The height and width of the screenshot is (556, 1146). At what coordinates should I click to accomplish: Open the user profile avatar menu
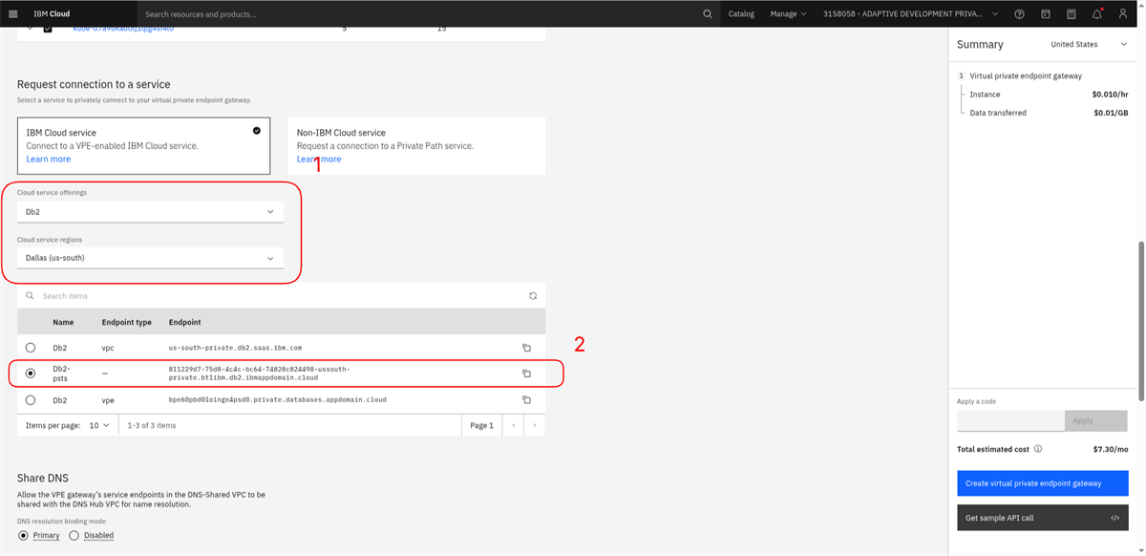[1123, 14]
